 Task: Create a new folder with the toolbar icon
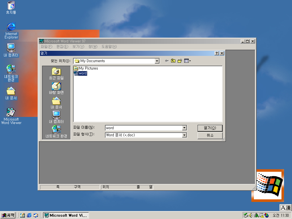click(x=180, y=61)
